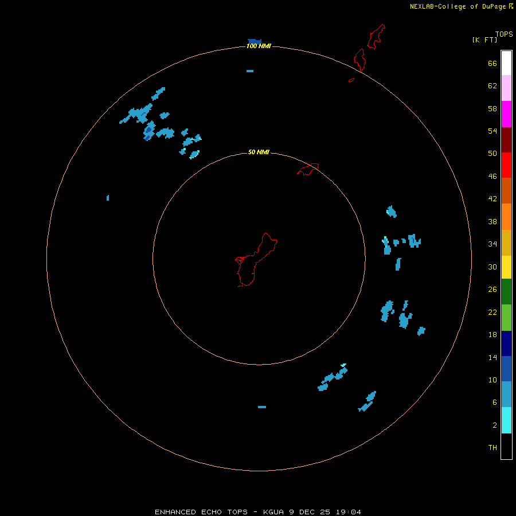Click the NEXLAB-College of DuPage text
The image size is (516, 516).
[458, 6]
